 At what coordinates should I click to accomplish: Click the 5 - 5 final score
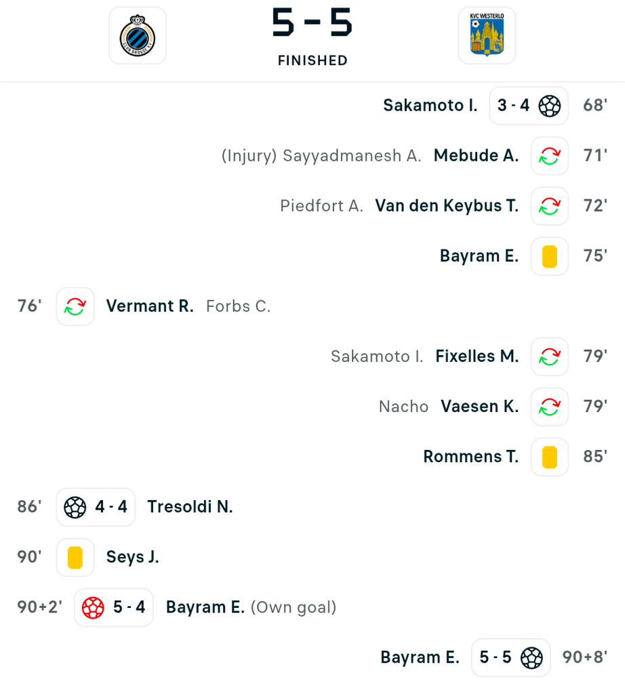point(312,24)
